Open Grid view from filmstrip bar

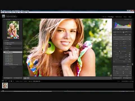(x=9, y=81)
